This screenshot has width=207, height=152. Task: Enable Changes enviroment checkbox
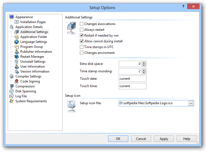click(x=81, y=53)
